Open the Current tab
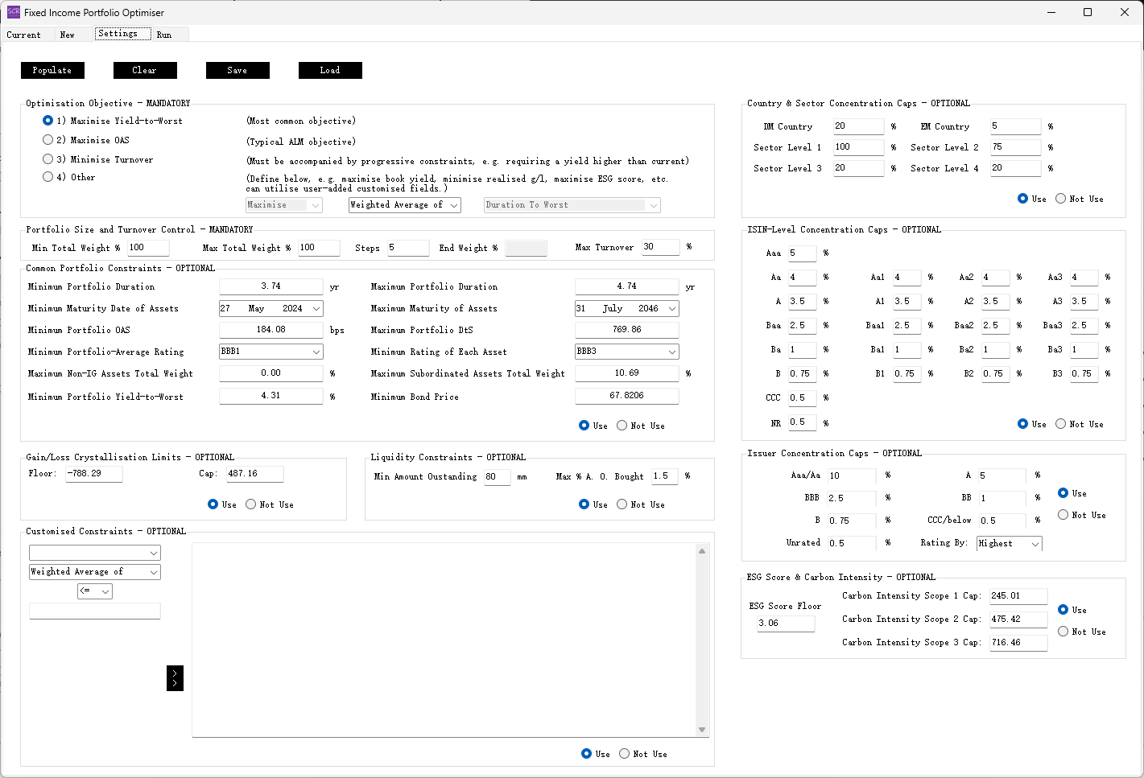The height and width of the screenshot is (778, 1144). click(23, 35)
